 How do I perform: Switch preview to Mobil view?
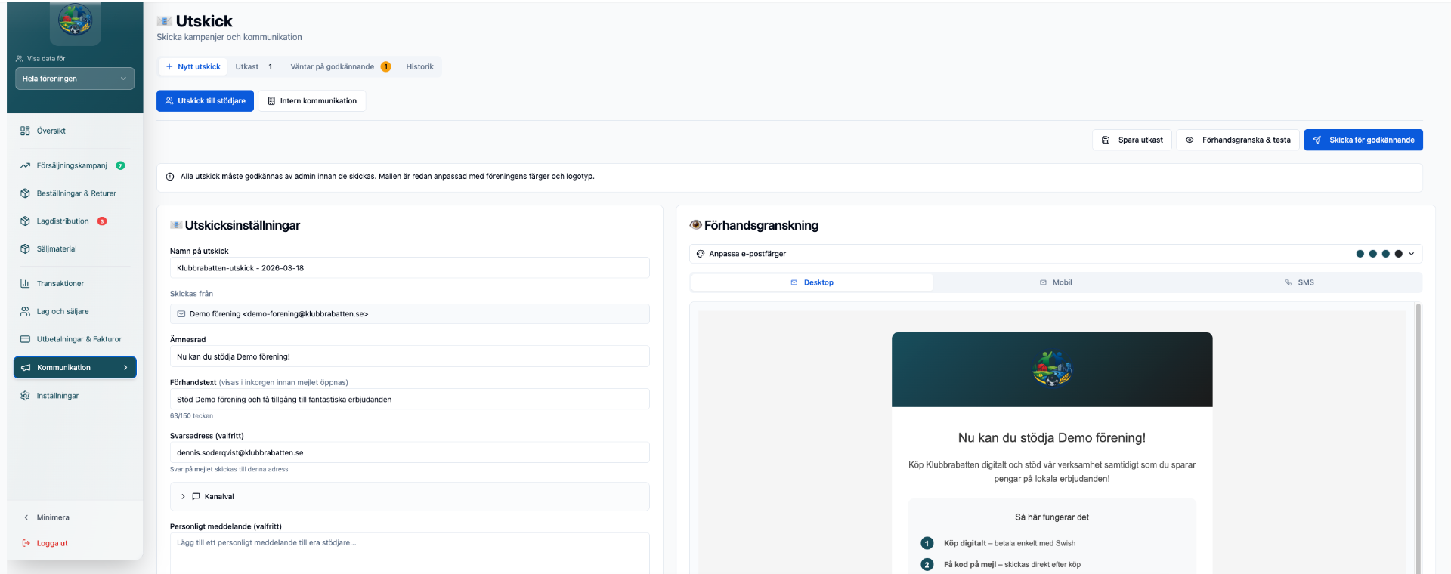tap(1055, 282)
